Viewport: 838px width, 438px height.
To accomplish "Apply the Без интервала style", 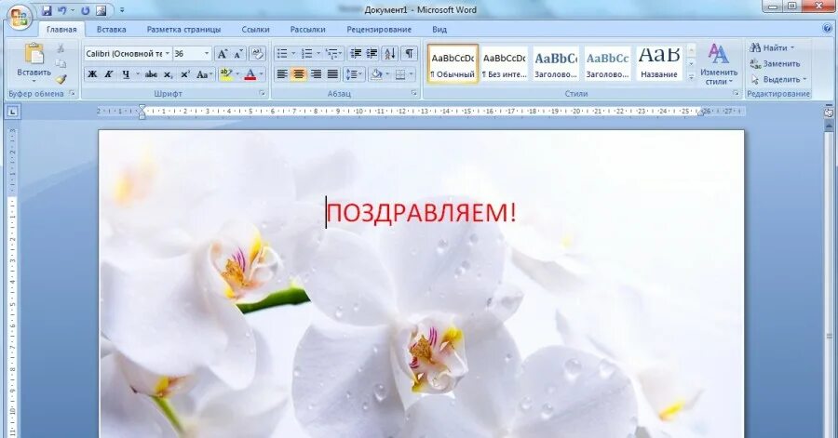I will 504,63.
